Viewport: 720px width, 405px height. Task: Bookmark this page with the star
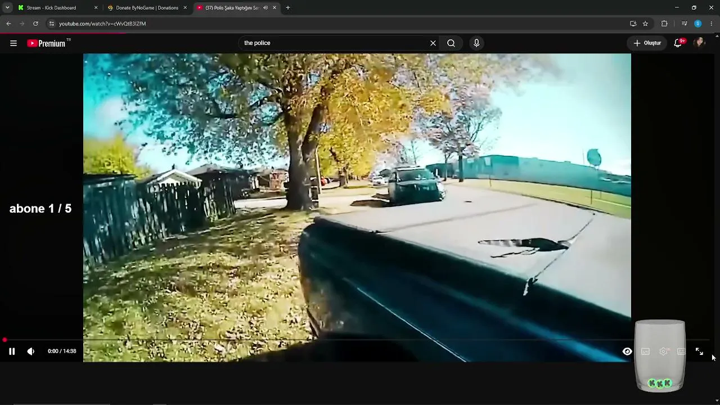[x=646, y=24]
